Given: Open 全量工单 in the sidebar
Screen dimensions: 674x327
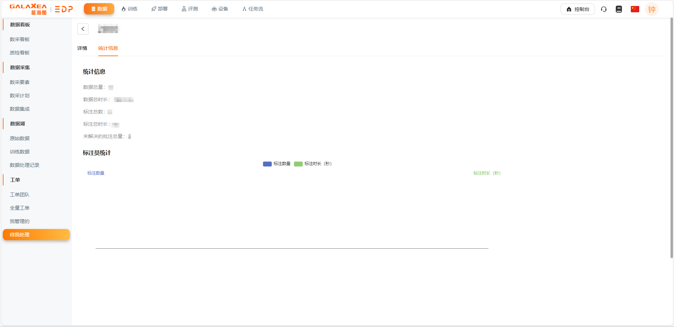Looking at the screenshot, I should (20, 208).
